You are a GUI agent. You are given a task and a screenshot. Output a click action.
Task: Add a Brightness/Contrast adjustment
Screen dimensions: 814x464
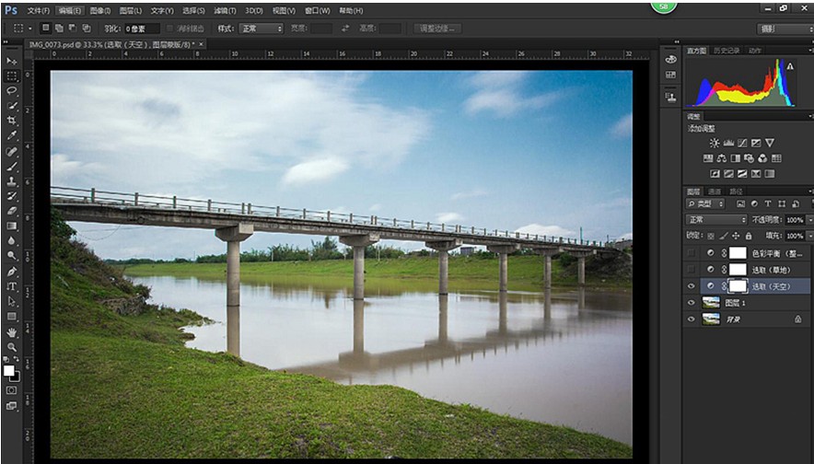(x=715, y=143)
